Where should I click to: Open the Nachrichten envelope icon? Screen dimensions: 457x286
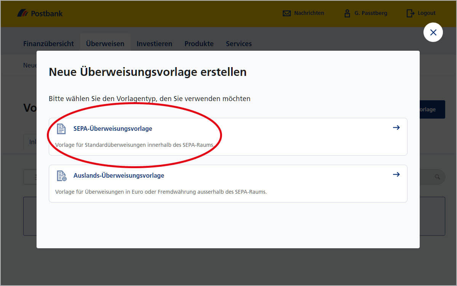click(286, 13)
